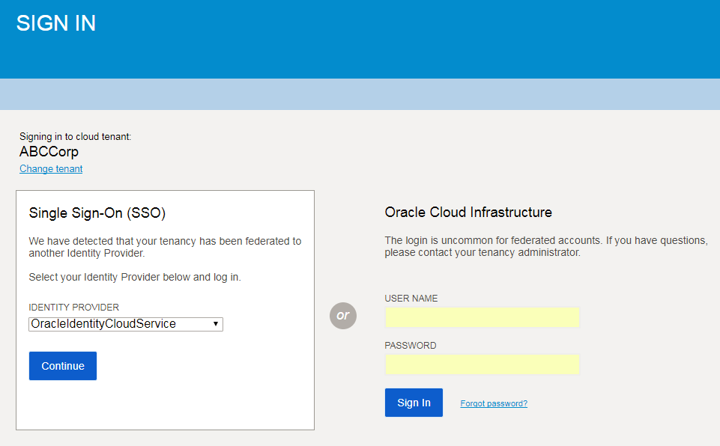Click the Sign In button
The height and width of the screenshot is (446, 720).
[413, 402]
